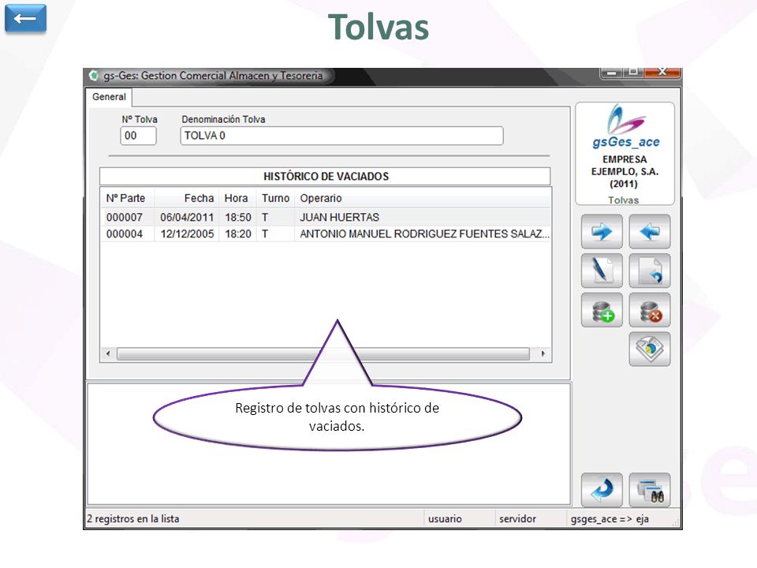Click the Denominación Tolva field
This screenshot has width=757, height=568.
(341, 136)
